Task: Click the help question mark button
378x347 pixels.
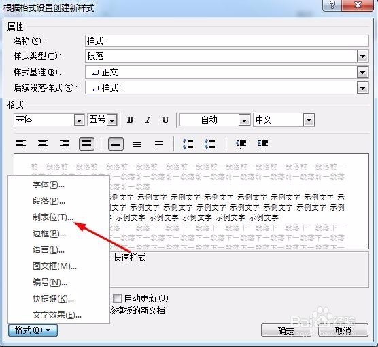Action: point(332,5)
